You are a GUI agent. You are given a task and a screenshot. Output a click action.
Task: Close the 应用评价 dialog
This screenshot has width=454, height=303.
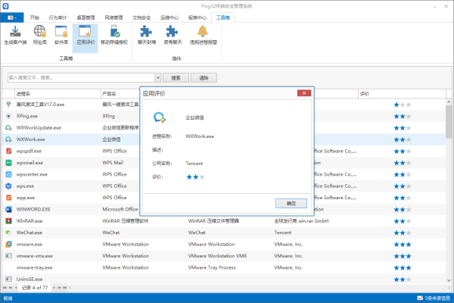click(304, 92)
